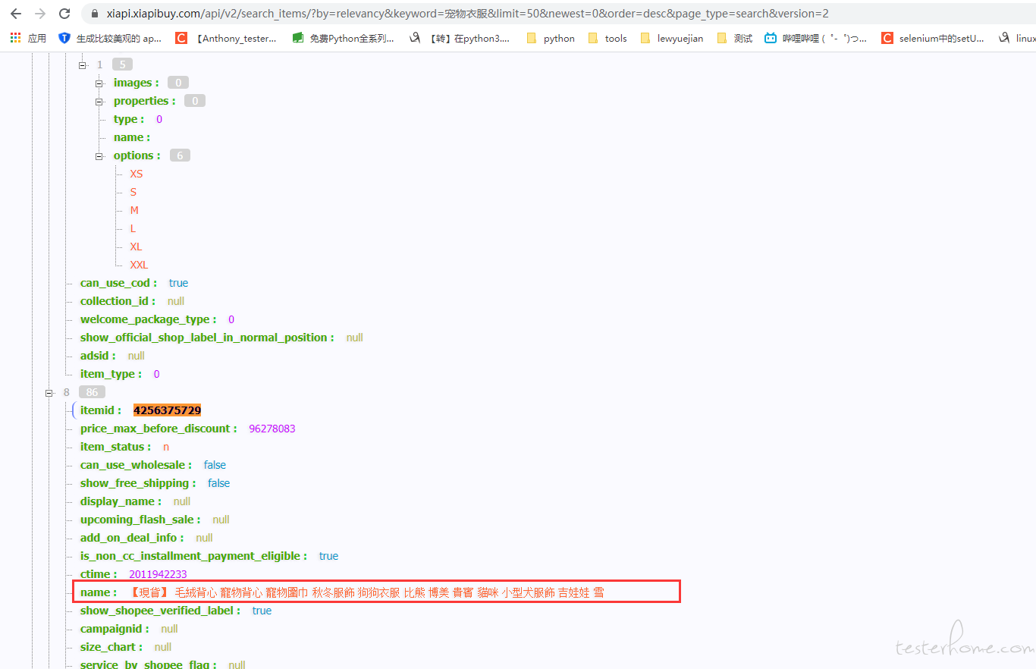The image size is (1036, 669).
Task: Select the S option value
Action: click(x=133, y=192)
